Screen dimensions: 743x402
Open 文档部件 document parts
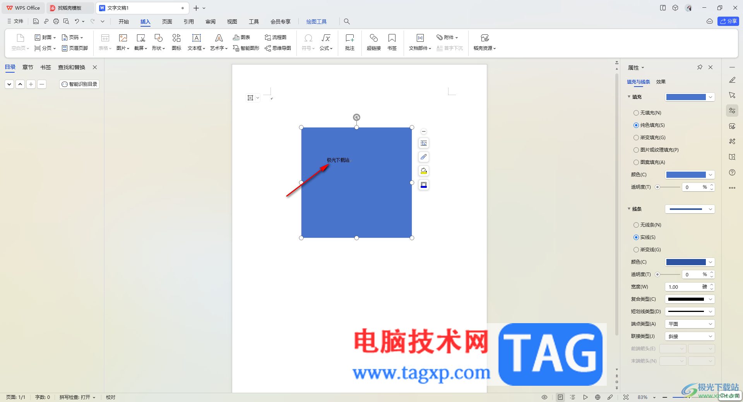[420, 43]
